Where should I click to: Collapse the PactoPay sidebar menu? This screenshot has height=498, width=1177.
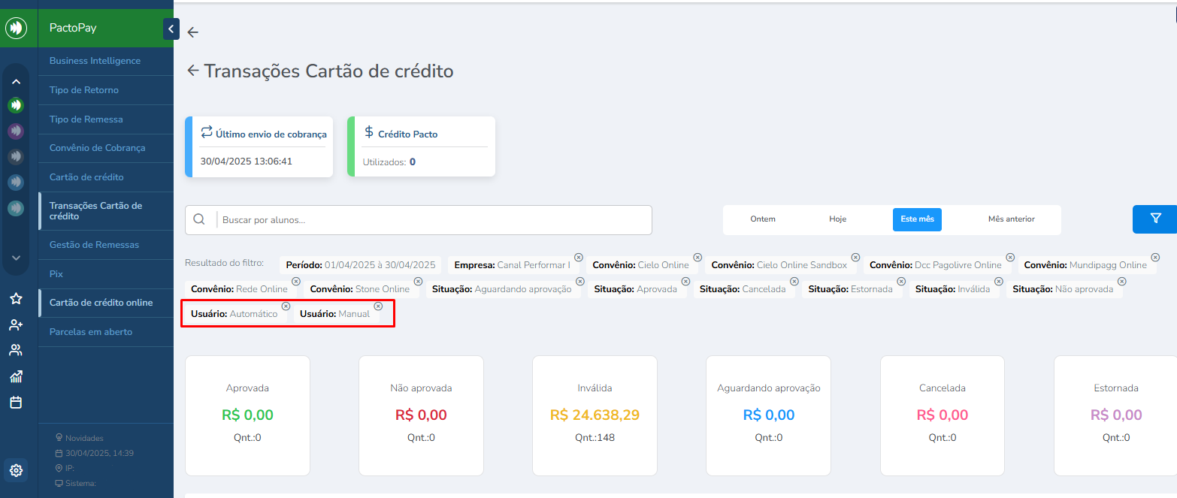[171, 29]
